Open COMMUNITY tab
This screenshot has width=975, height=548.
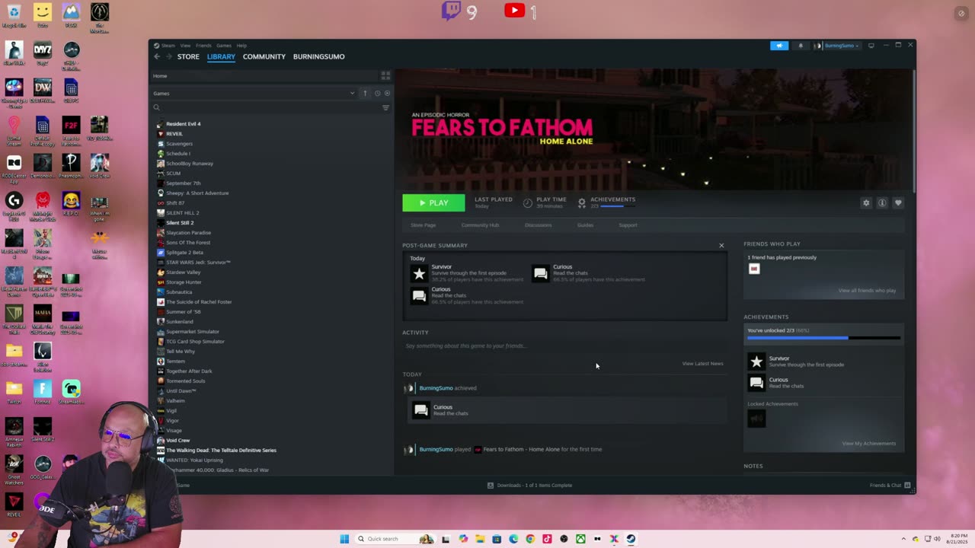264,56
